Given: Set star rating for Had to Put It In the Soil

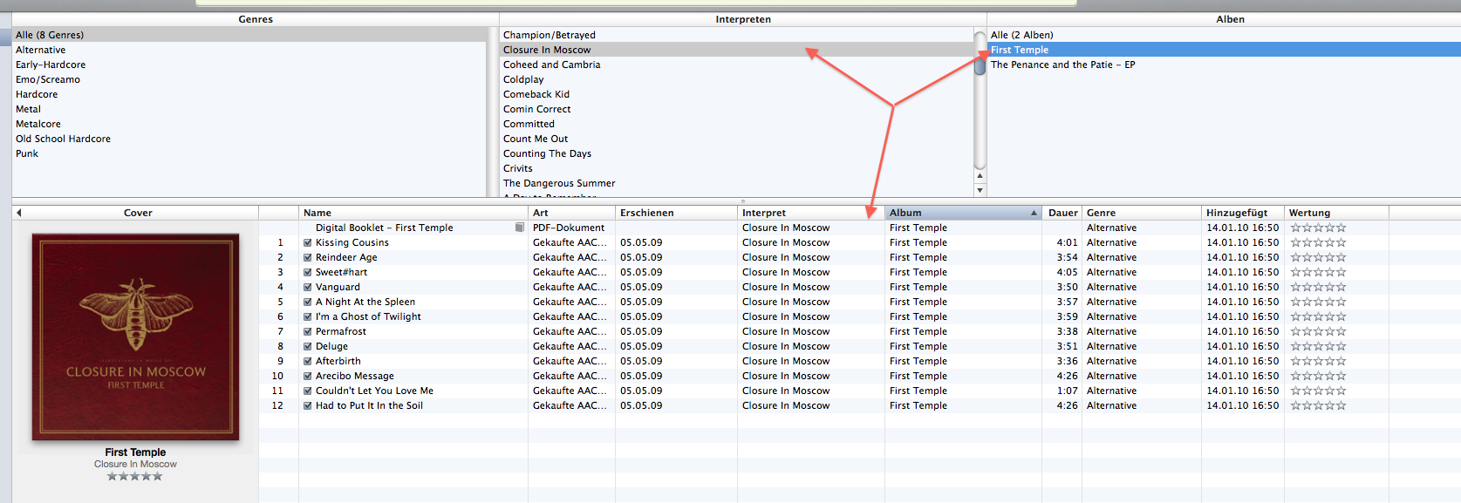Looking at the screenshot, I should coord(1318,405).
